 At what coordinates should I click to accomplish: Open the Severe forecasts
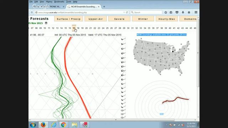point(119,19)
